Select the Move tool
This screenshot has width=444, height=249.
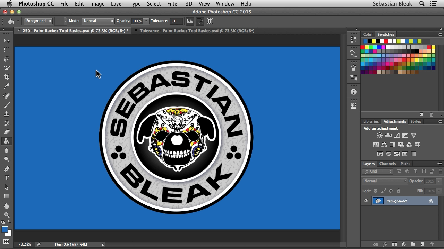(7, 41)
